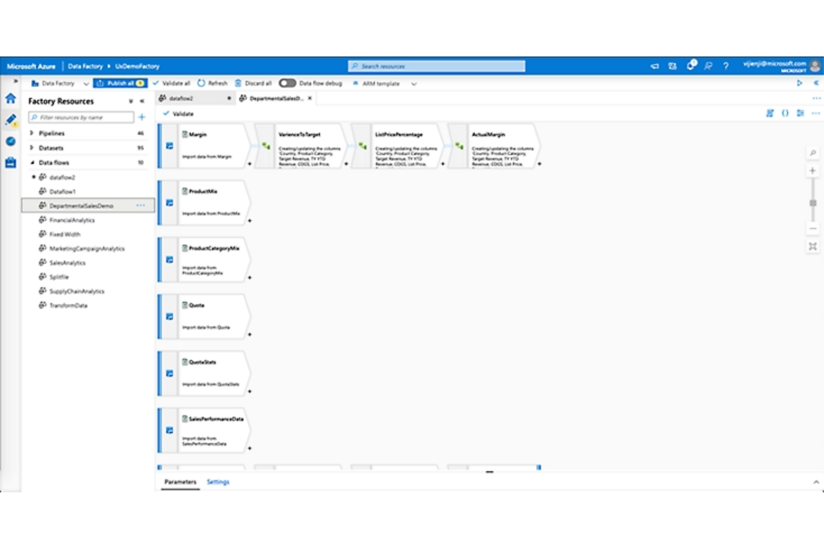Open the ARM template dropdown chevron
The width and height of the screenshot is (824, 549).
tap(414, 83)
